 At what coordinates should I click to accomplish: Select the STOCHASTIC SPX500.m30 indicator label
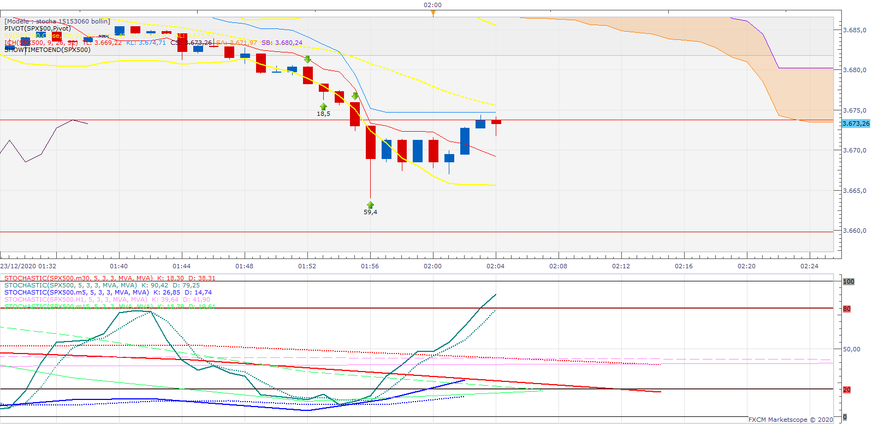79,278
